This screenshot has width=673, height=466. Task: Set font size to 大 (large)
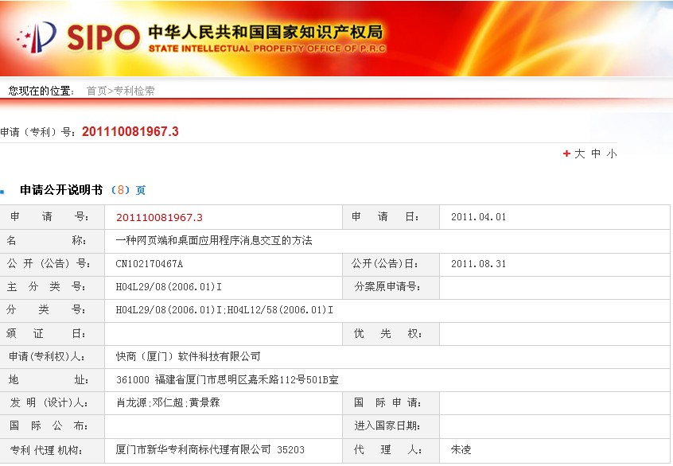coord(580,153)
